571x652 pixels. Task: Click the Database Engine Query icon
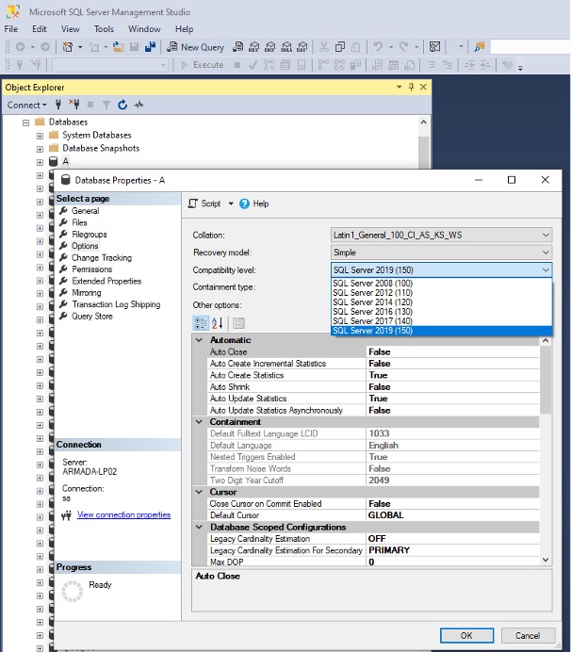[x=237, y=47]
